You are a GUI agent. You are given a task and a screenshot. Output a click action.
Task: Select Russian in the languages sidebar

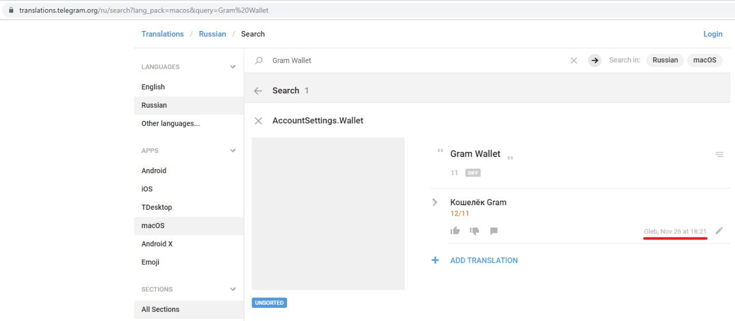pyautogui.click(x=189, y=105)
